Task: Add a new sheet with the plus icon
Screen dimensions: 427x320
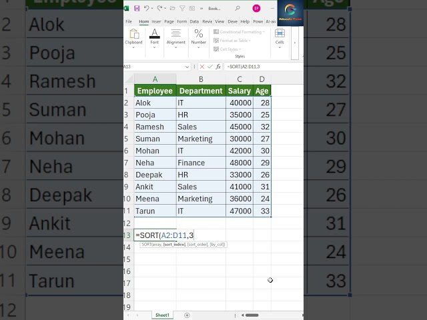Action: pos(187,315)
